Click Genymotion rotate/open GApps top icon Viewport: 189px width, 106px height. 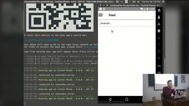(159, 11)
